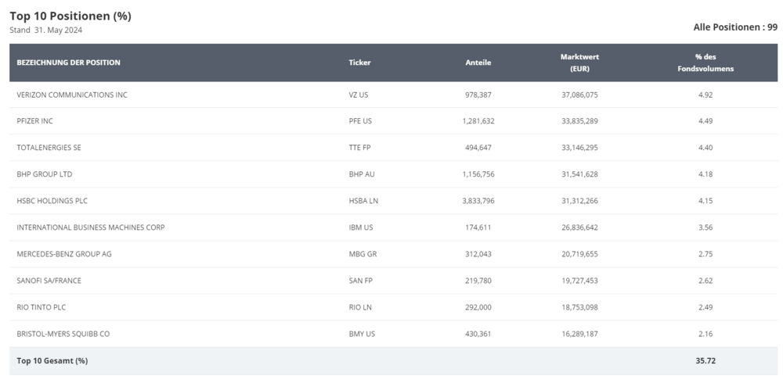
Task: Click the BEZEICHNUNG DER POSITION column header
Action: point(69,63)
